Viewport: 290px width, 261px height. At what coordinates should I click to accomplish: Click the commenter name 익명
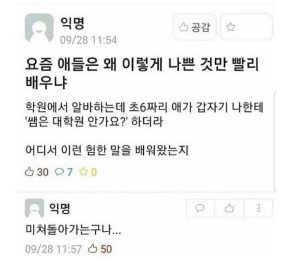[60, 208]
